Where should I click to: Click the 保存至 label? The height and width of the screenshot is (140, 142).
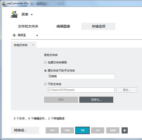pos(22,35)
